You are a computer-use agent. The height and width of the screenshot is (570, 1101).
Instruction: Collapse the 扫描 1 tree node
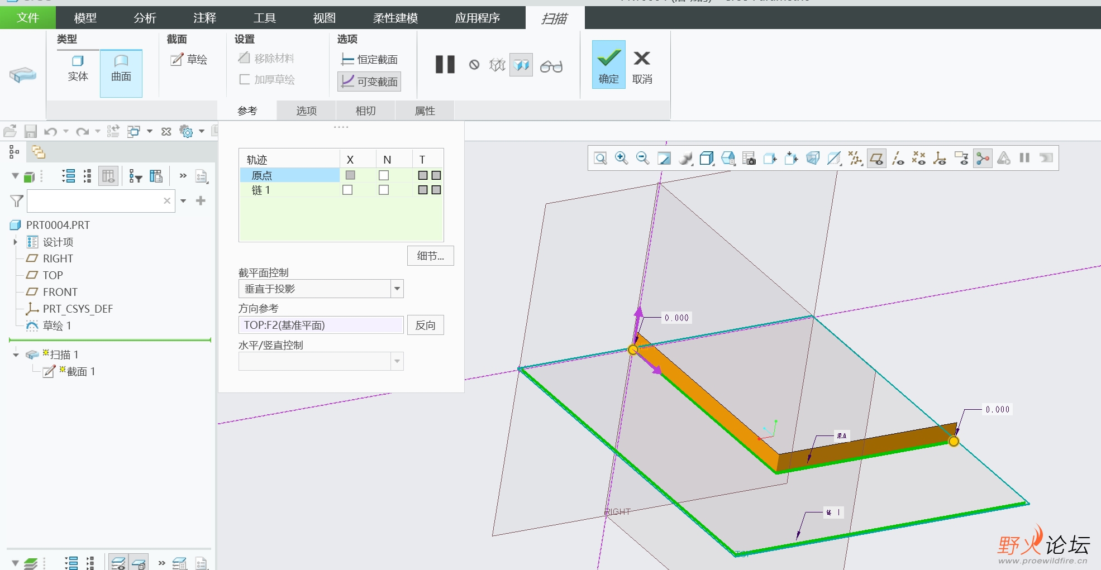16,355
